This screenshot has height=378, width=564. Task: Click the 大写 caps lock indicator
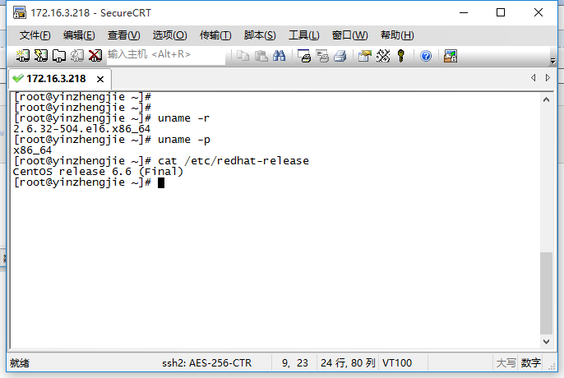pos(506,363)
